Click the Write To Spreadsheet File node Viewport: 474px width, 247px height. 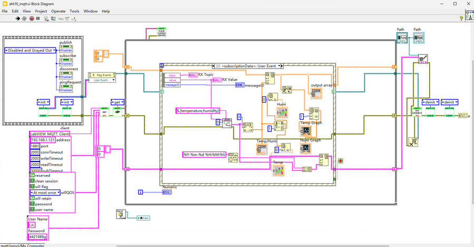[423, 59]
